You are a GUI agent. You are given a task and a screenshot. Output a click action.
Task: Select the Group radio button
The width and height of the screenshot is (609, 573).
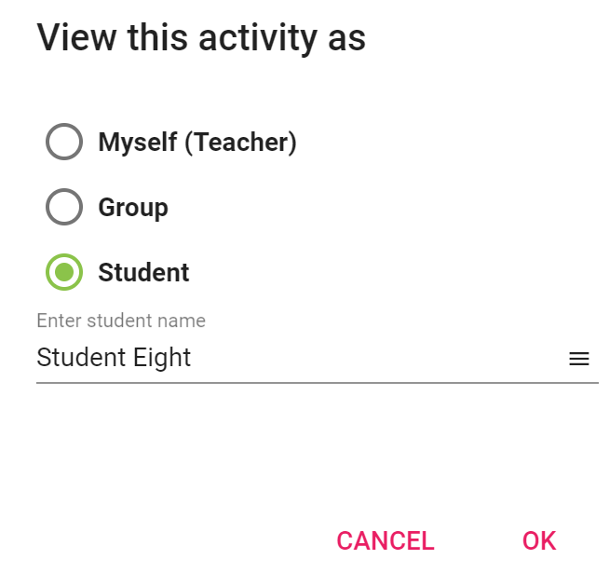tap(64, 207)
